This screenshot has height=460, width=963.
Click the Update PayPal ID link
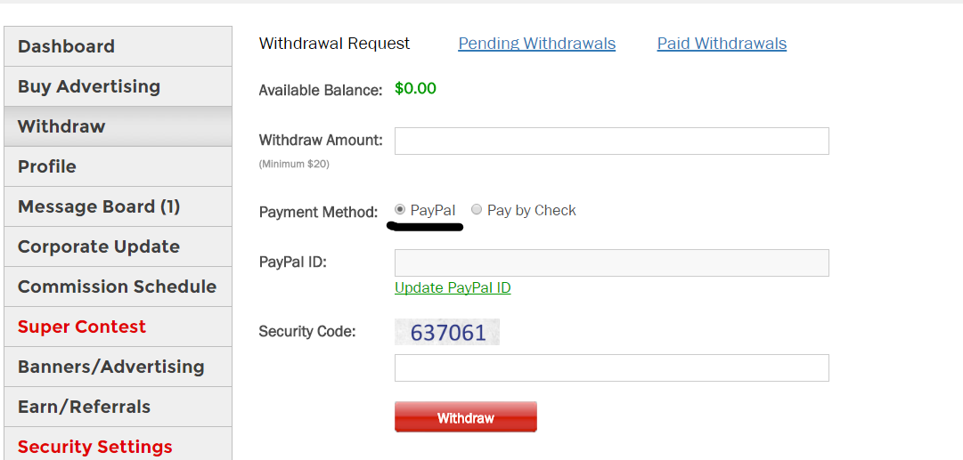[x=453, y=287]
